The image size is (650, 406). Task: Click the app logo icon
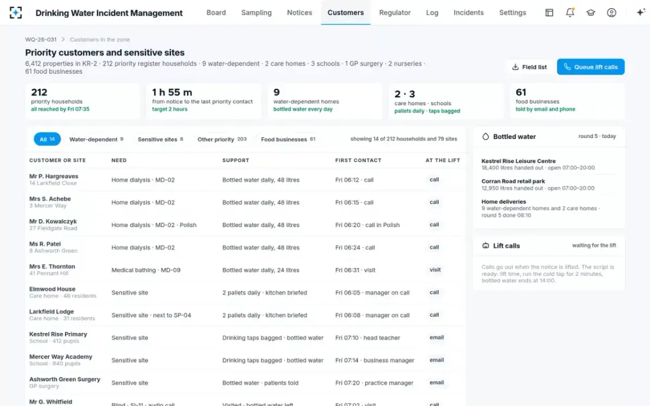pos(16,12)
